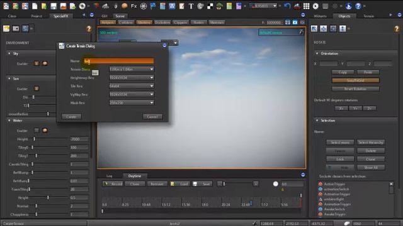Open the Terrain Dims dropdown

click(x=132, y=69)
